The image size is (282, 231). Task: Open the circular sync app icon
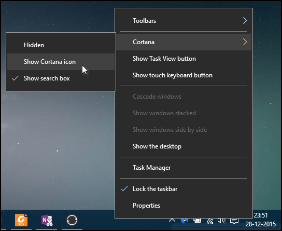pos(72,220)
